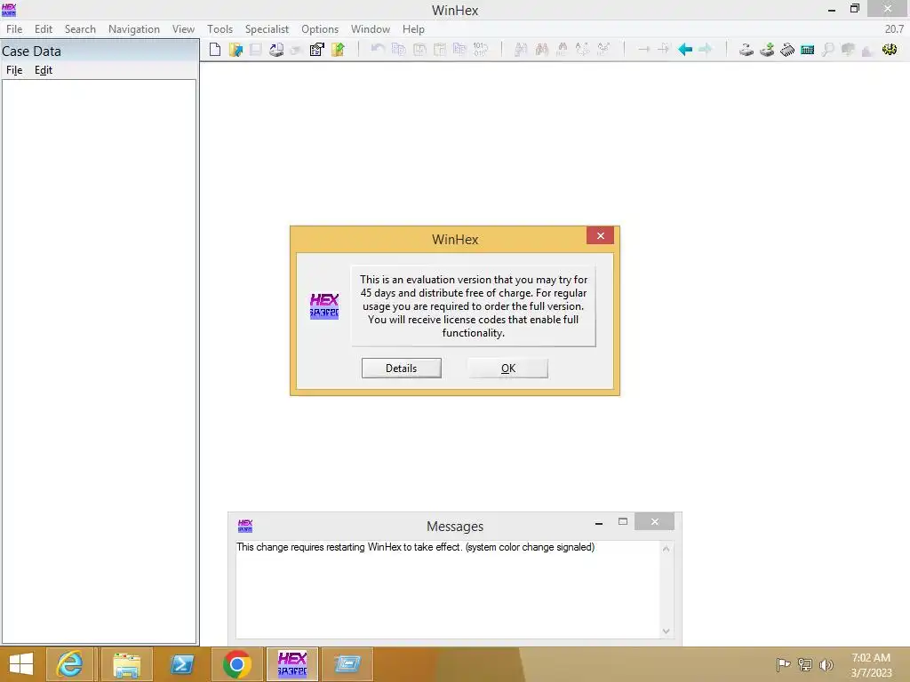The image size is (910, 682).
Task: Click the grayed magnifier Analyze toolbar icon
Action: point(828,50)
